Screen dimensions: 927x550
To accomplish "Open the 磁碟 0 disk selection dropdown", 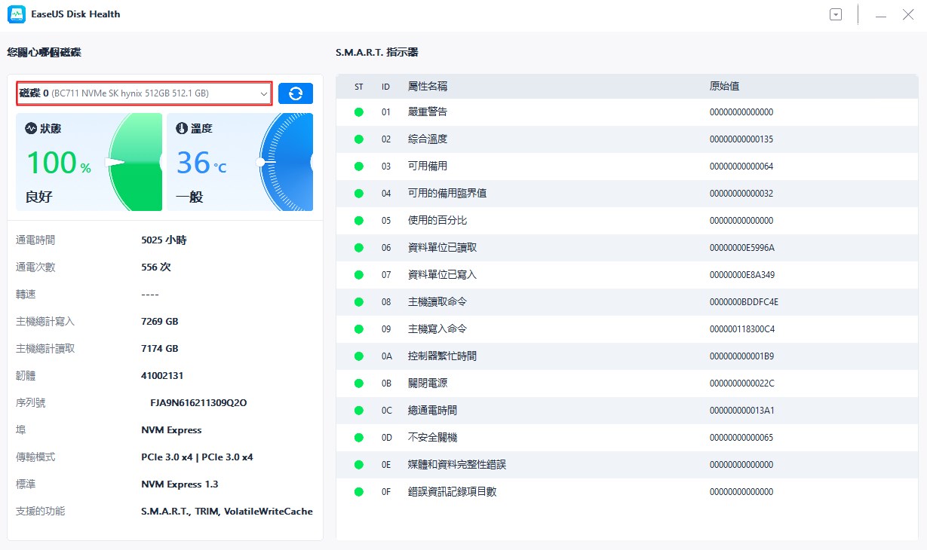I will pos(144,93).
